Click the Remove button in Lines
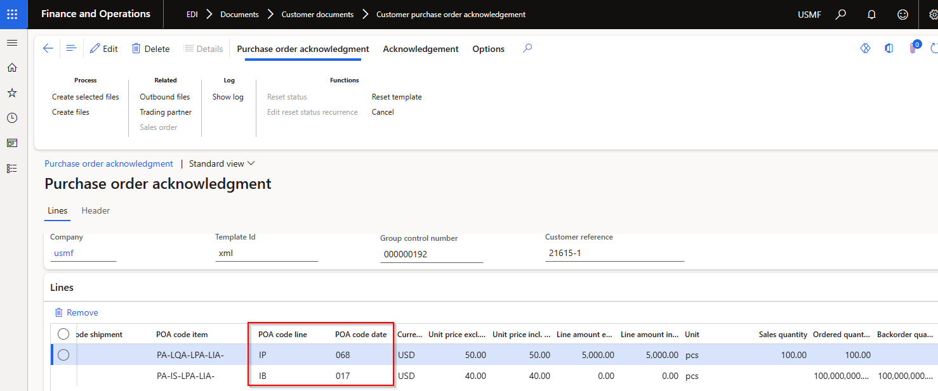The height and width of the screenshot is (391, 938). click(x=76, y=312)
